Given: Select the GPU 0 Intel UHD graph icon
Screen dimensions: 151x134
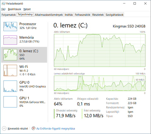Looking at the screenshot, I should (10, 86).
